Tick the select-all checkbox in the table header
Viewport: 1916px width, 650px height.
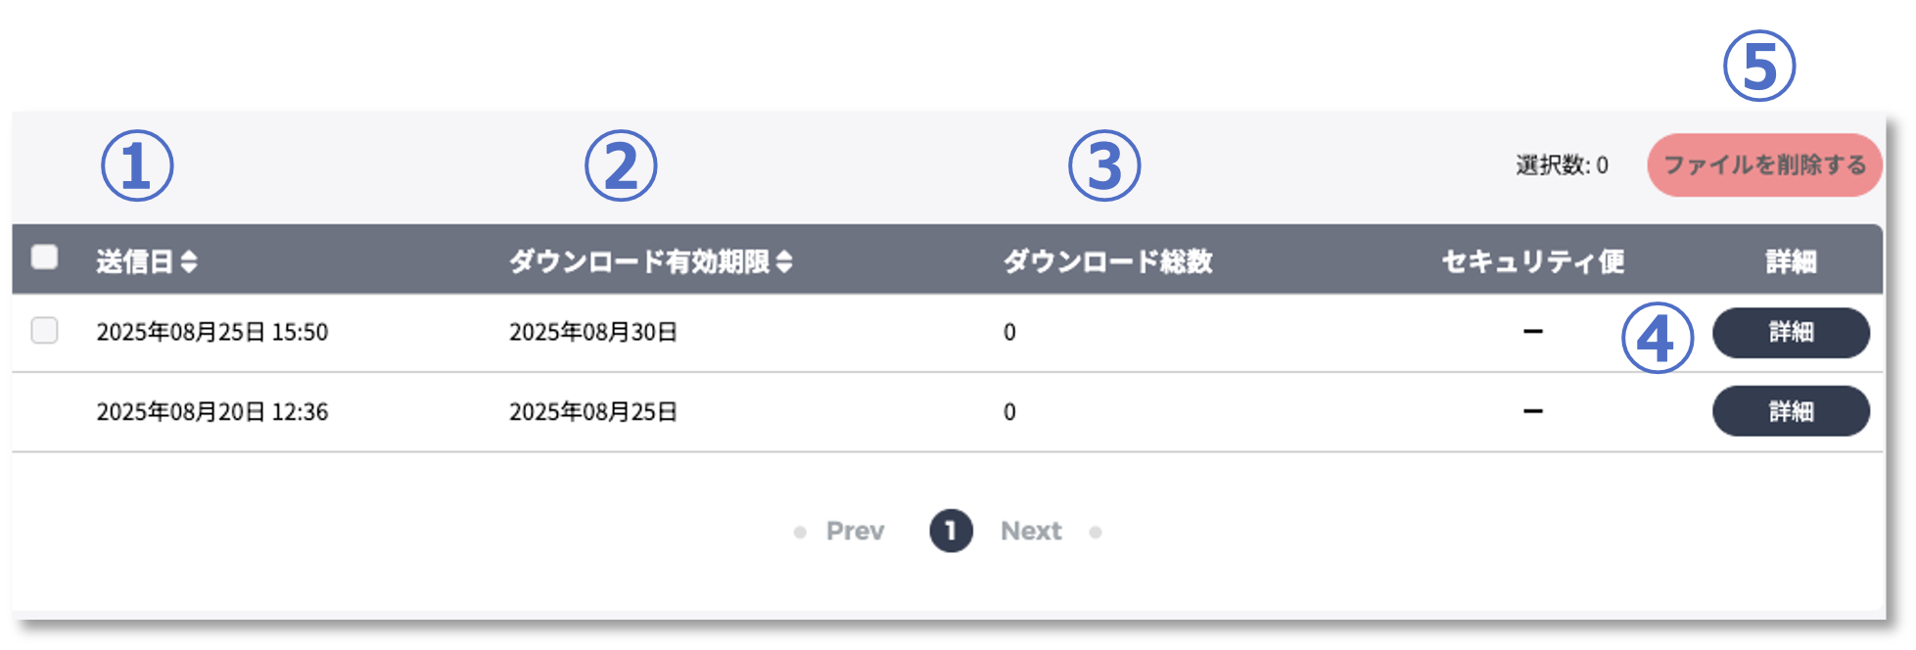tap(44, 257)
